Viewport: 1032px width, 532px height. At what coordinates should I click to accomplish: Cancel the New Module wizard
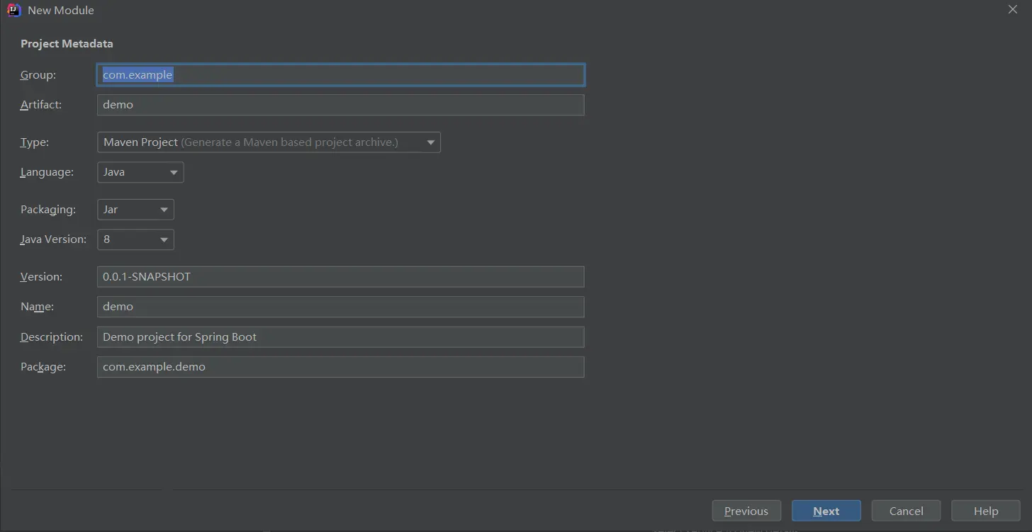(906, 511)
